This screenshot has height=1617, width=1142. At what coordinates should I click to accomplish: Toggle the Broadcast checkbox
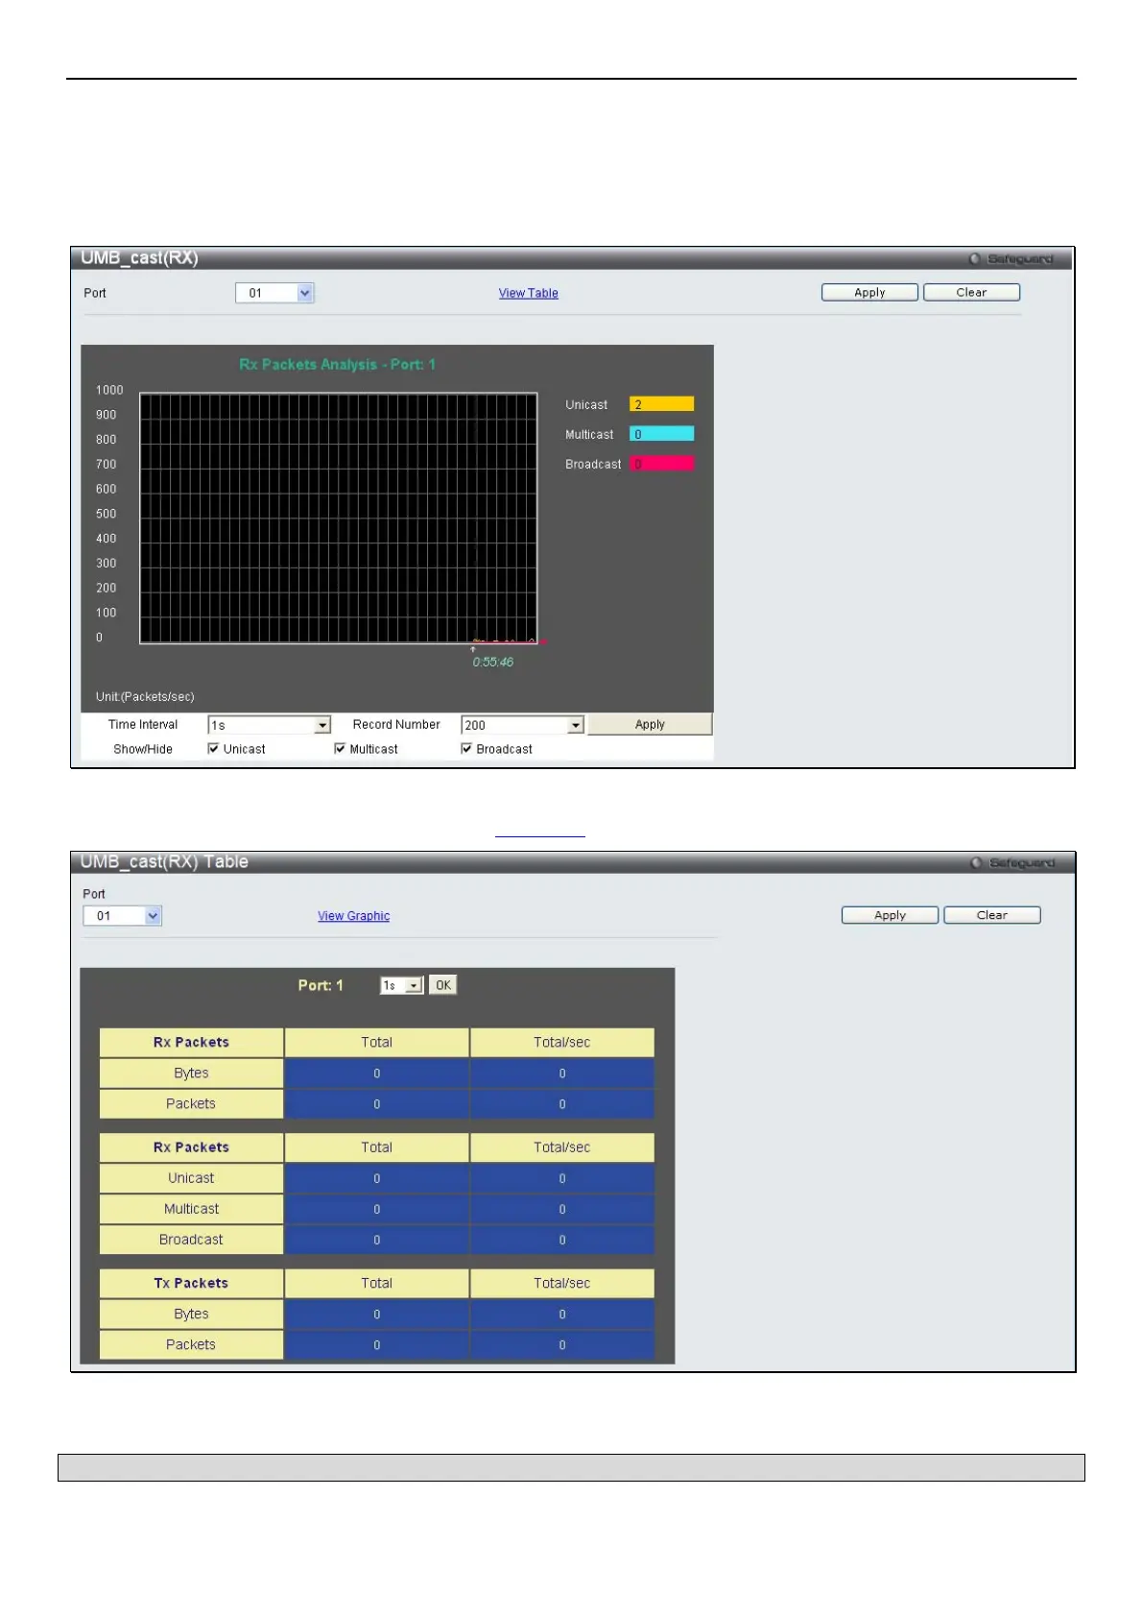point(466,749)
